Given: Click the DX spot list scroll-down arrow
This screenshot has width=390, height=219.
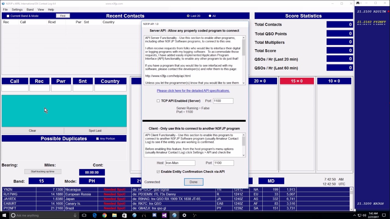Looking at the screenshot, I should 351,209.
